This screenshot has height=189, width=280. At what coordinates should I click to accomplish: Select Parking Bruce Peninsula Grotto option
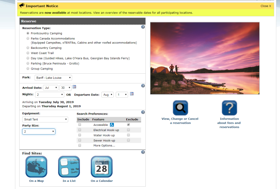tap(28, 64)
